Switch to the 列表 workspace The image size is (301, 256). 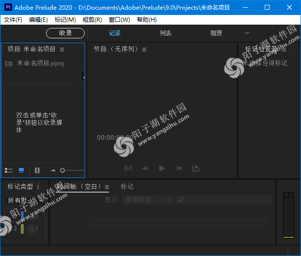point(166,33)
